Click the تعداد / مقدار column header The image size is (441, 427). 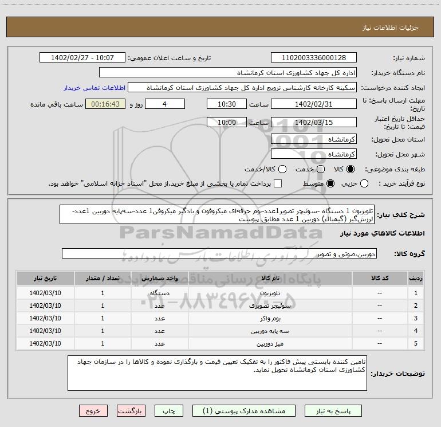(103, 279)
